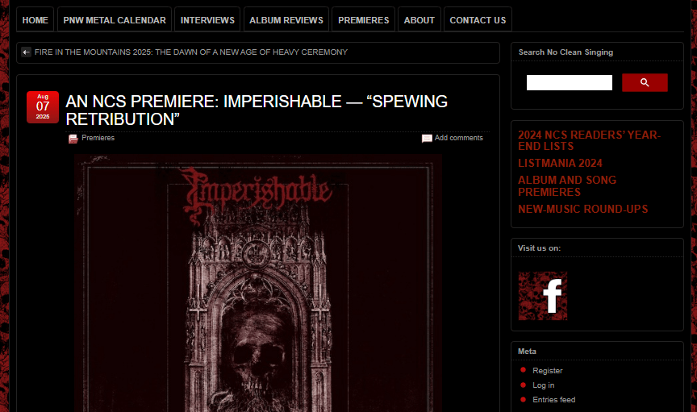Click the Premieres category folder icon
697x412 pixels.
coord(73,139)
